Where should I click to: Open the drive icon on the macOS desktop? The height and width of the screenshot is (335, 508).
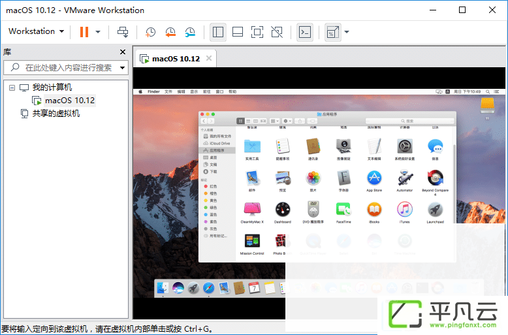[x=487, y=106]
